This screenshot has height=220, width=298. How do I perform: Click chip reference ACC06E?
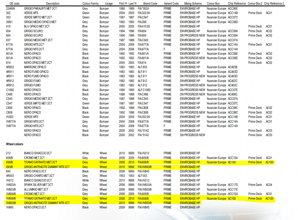coord(233,8)
